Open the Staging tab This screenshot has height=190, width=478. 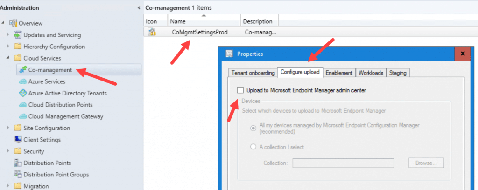pos(398,73)
